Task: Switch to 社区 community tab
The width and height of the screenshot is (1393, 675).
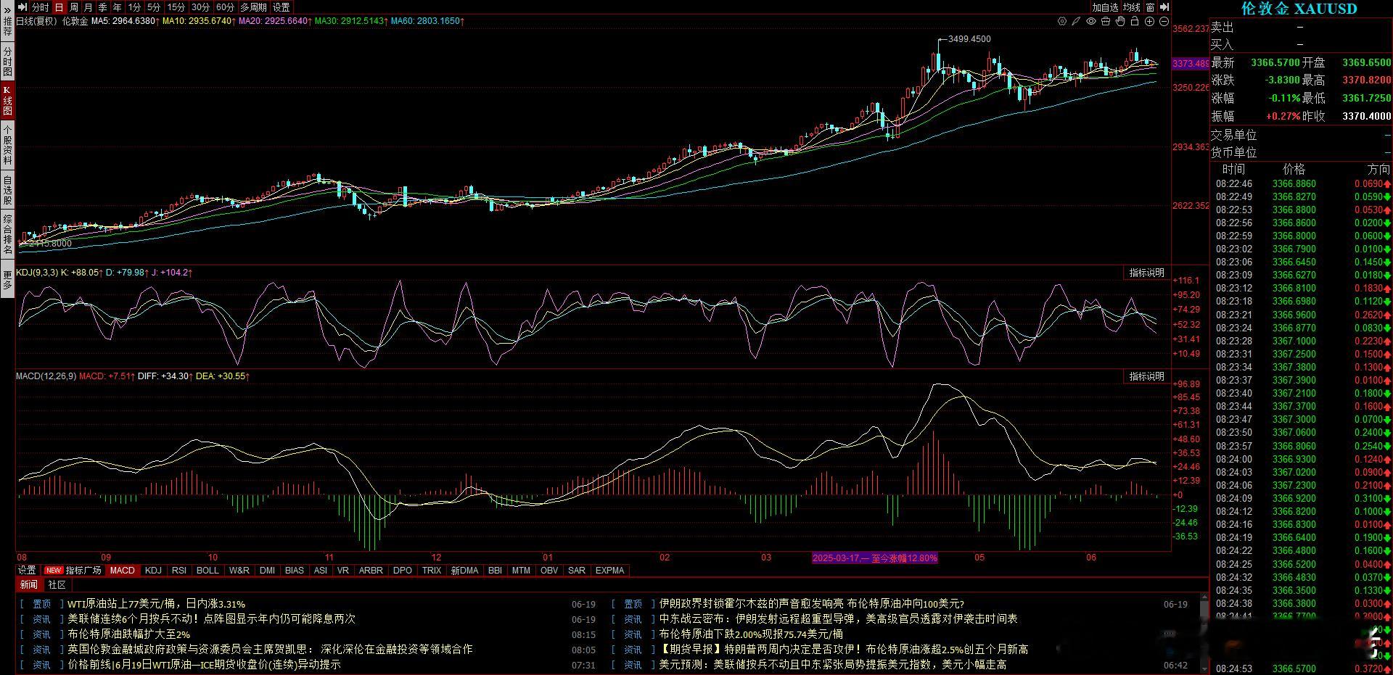Action: click(57, 584)
